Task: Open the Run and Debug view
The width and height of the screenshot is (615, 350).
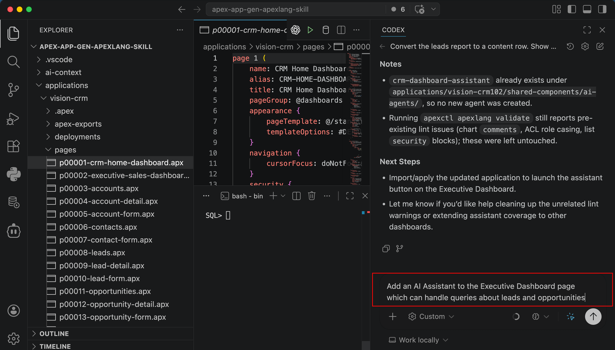Action: click(x=13, y=118)
